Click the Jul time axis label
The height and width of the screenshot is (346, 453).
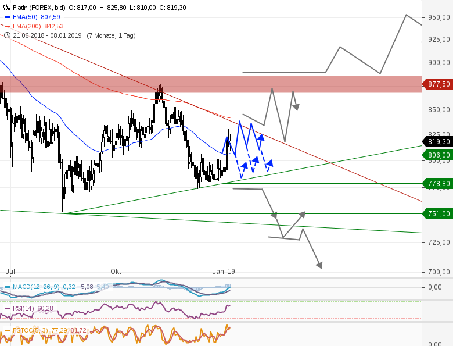point(10,272)
